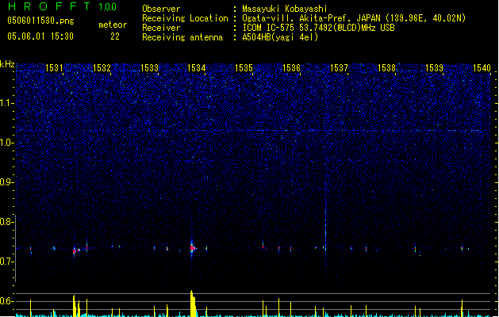The width and height of the screenshot is (499, 317).
Task: Select the ICOM IC-575 receiver text
Action: 319,28
